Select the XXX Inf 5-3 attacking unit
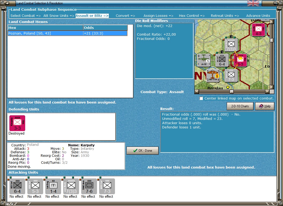 [35, 186]
